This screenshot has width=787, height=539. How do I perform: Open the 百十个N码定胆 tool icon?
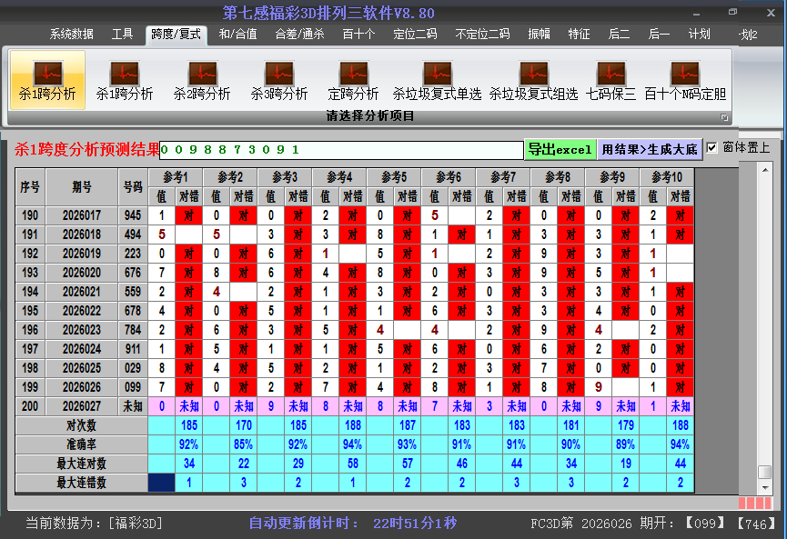[x=684, y=80]
